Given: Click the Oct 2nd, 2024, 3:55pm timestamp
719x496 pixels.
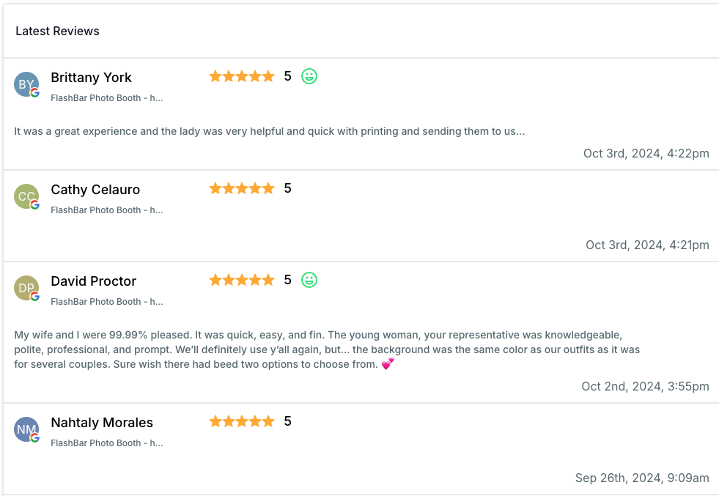Looking at the screenshot, I should 645,386.
